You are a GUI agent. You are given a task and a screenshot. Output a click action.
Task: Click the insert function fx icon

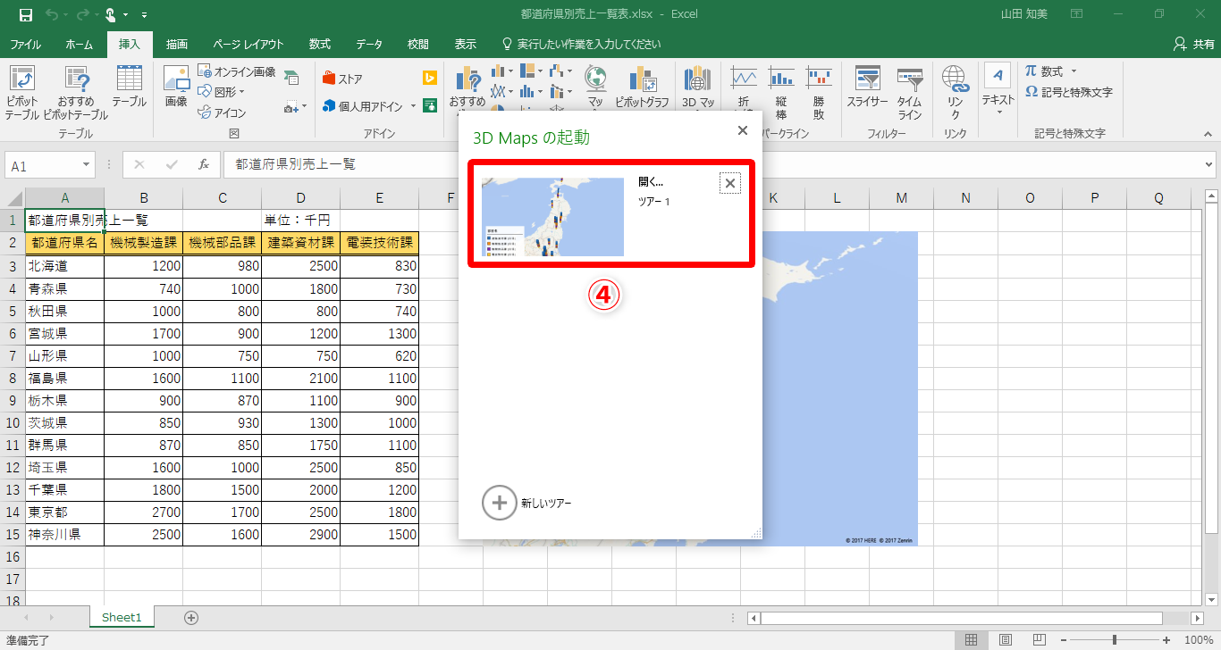(x=204, y=165)
